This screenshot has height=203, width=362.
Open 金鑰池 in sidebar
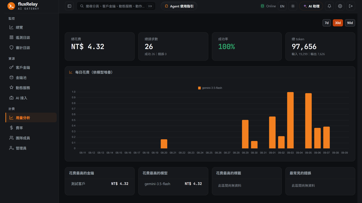click(31, 78)
